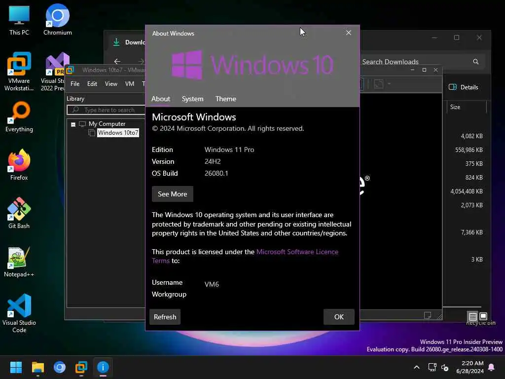Launch Firefox desktop shortcut
Image resolution: width=505 pixels, height=379 pixels.
tap(19, 164)
